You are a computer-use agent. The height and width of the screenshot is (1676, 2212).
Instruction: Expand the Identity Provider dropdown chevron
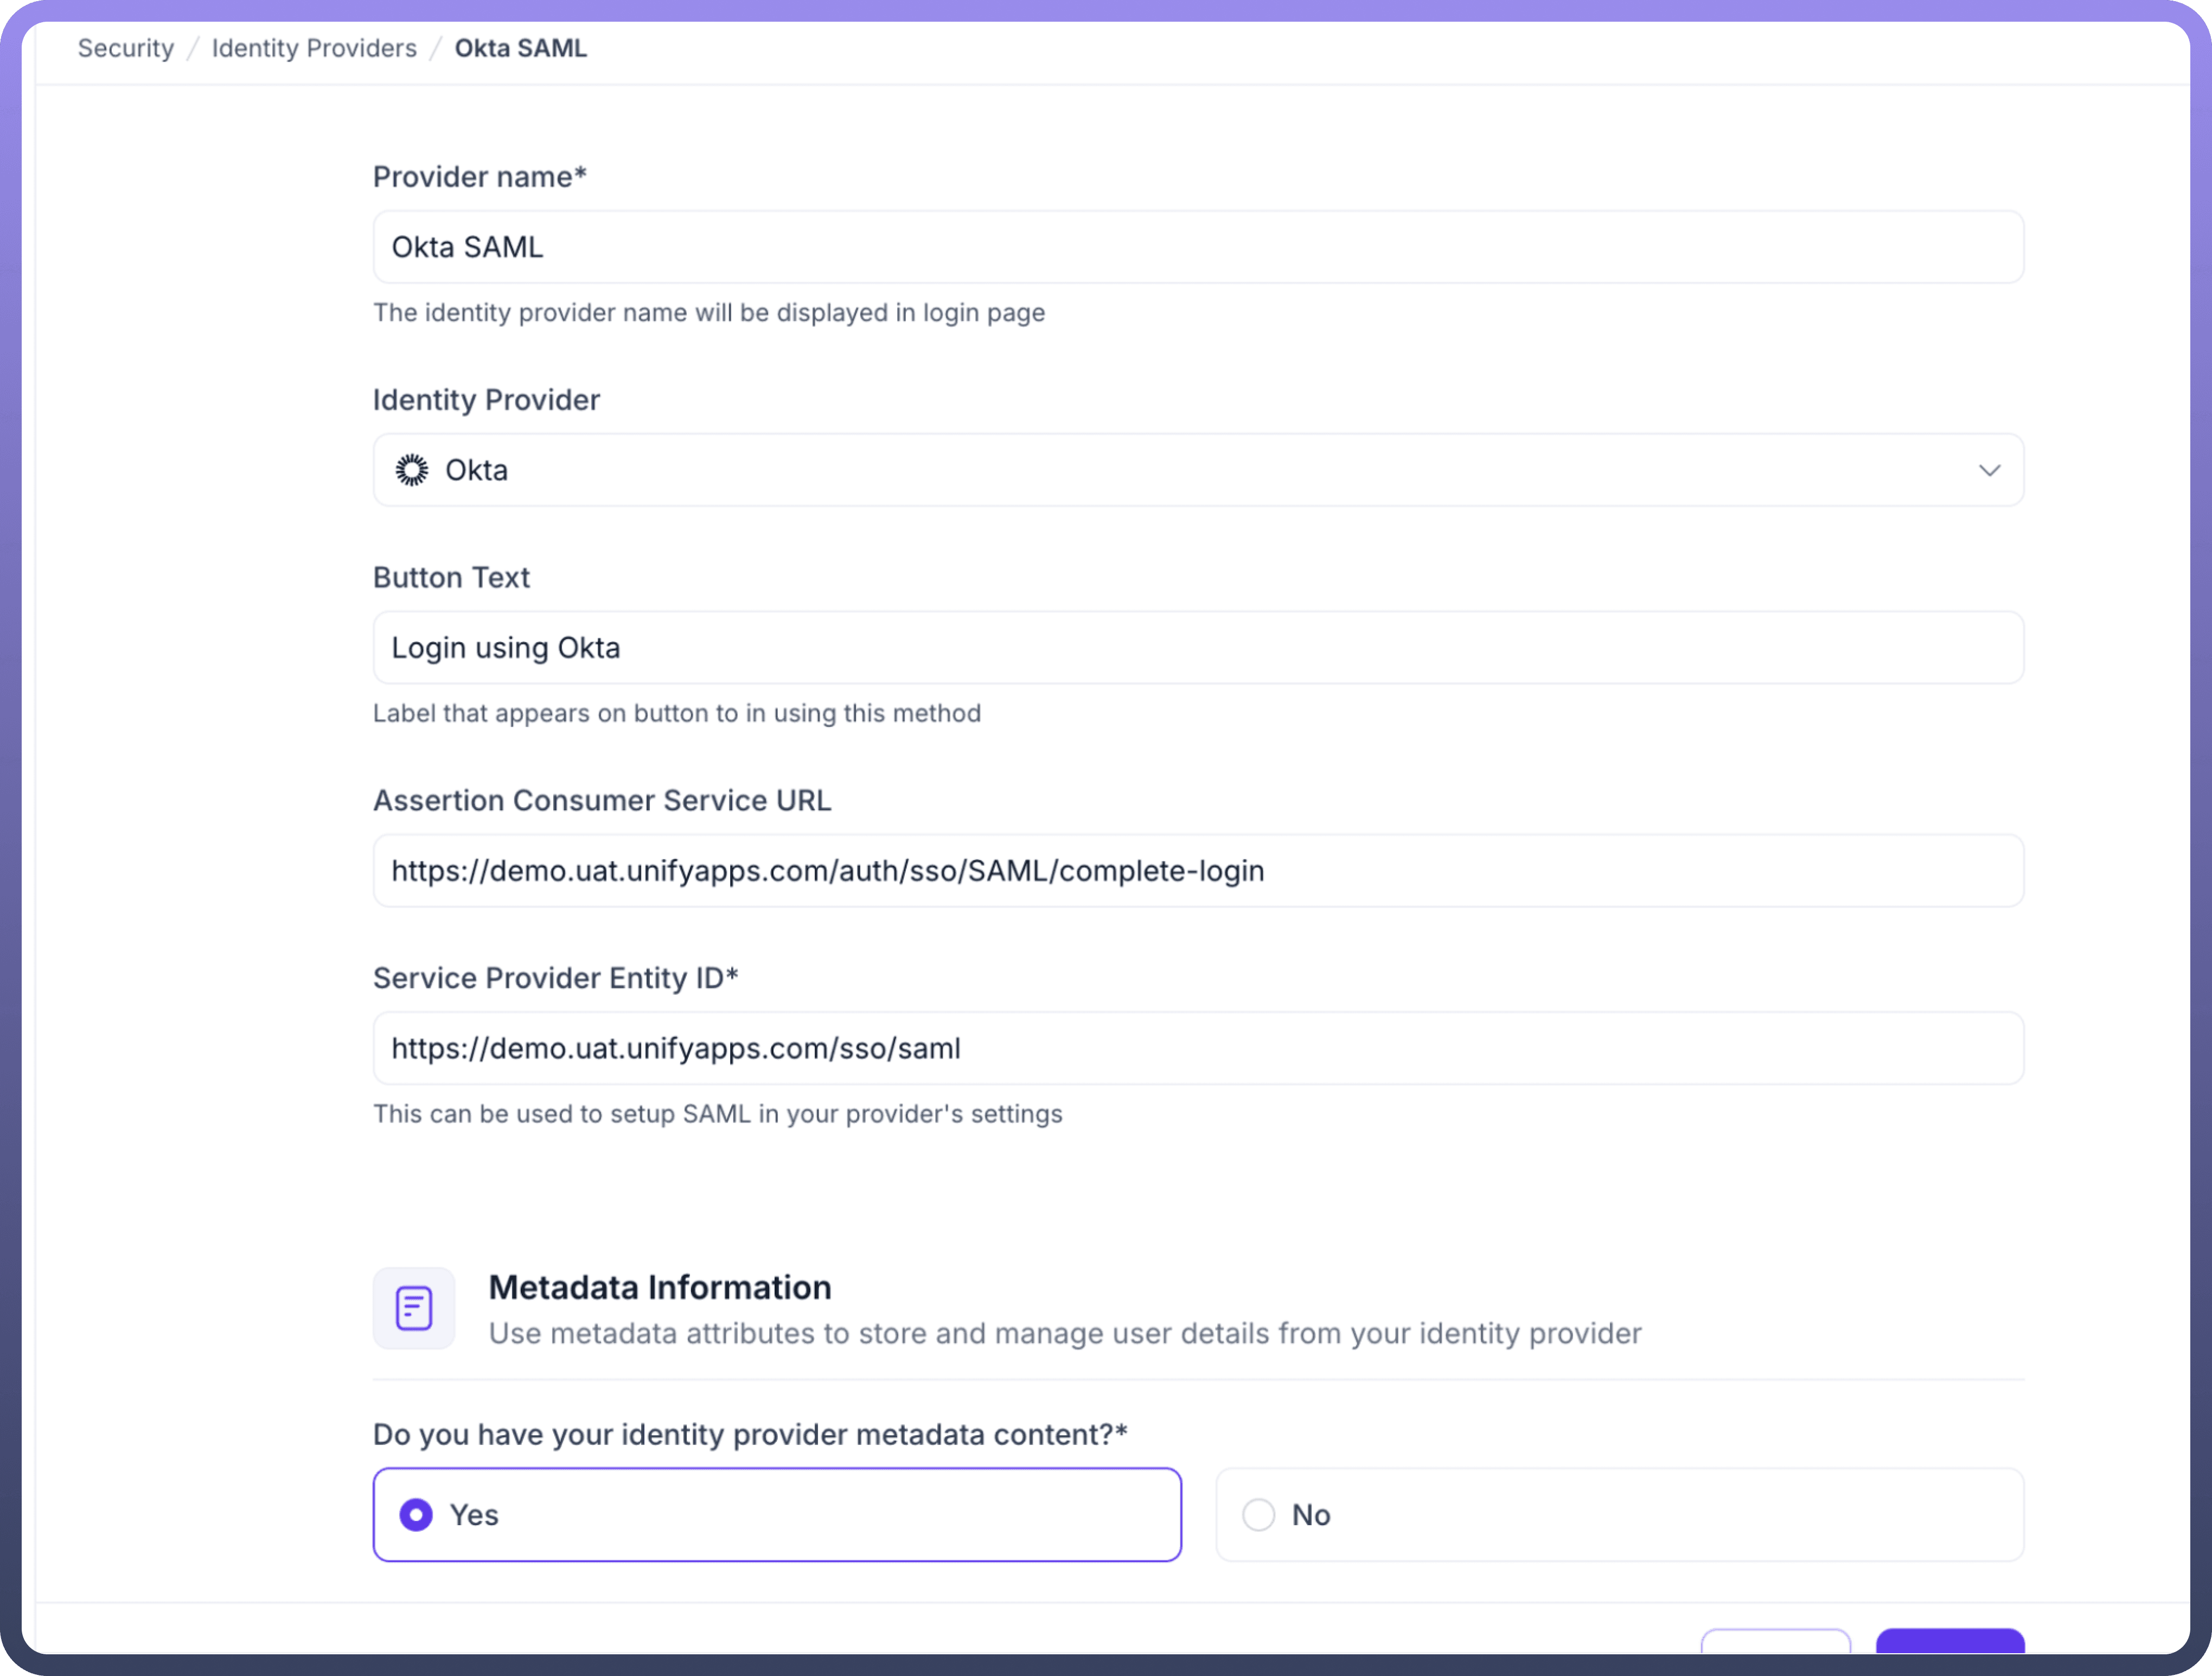(1989, 470)
